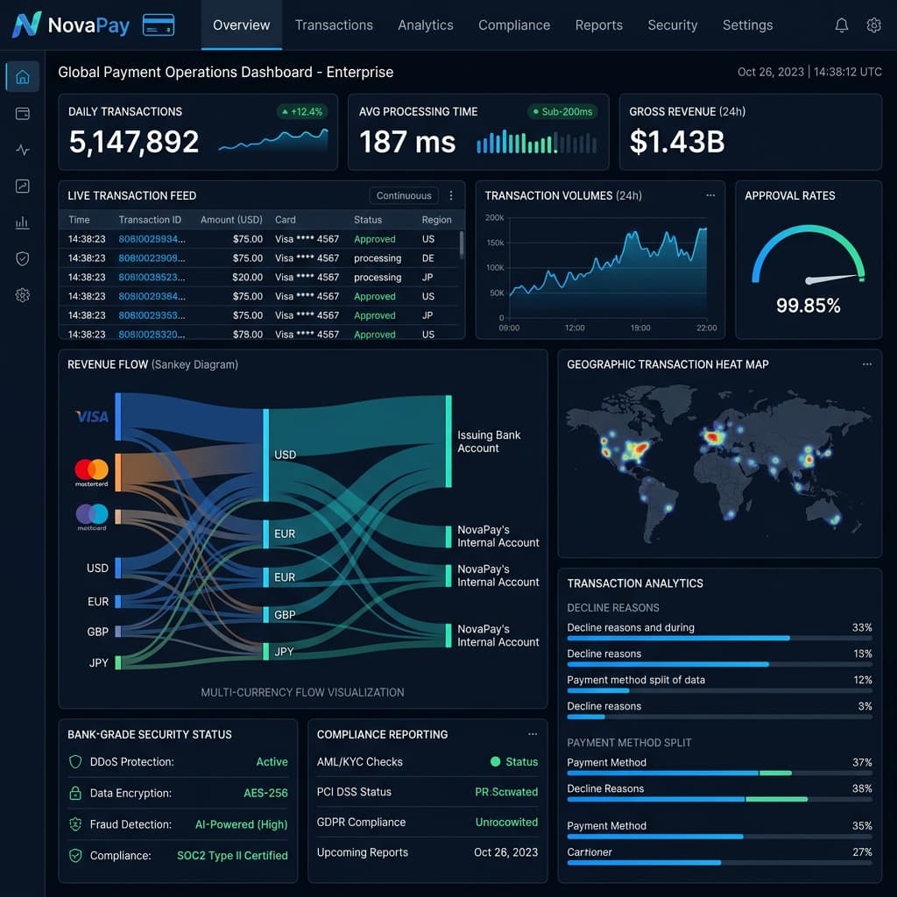Open the shield security sidebar icon
Image resolution: width=897 pixels, height=897 pixels.
(x=22, y=258)
